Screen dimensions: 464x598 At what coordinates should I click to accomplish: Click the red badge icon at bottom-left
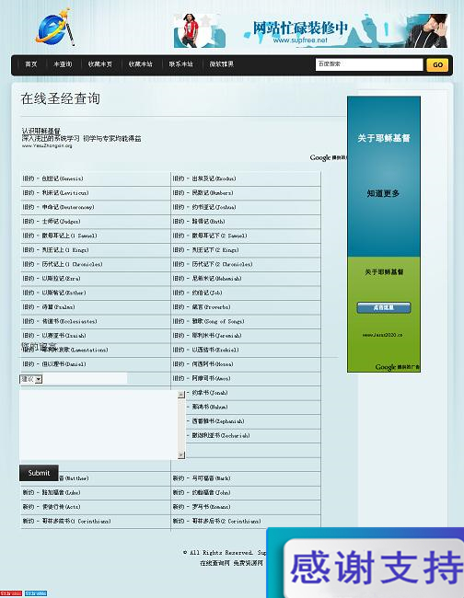pos(11,593)
